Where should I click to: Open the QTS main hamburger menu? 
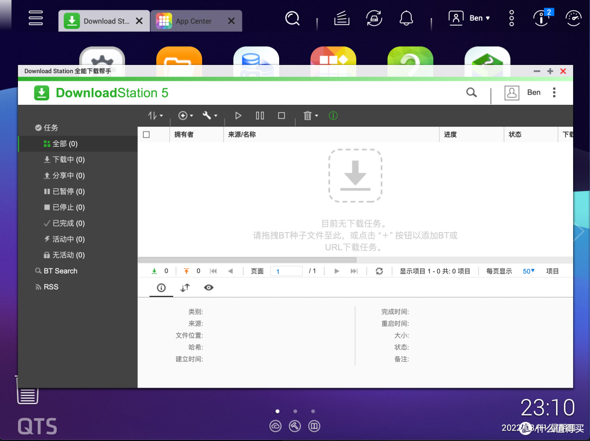(36, 17)
